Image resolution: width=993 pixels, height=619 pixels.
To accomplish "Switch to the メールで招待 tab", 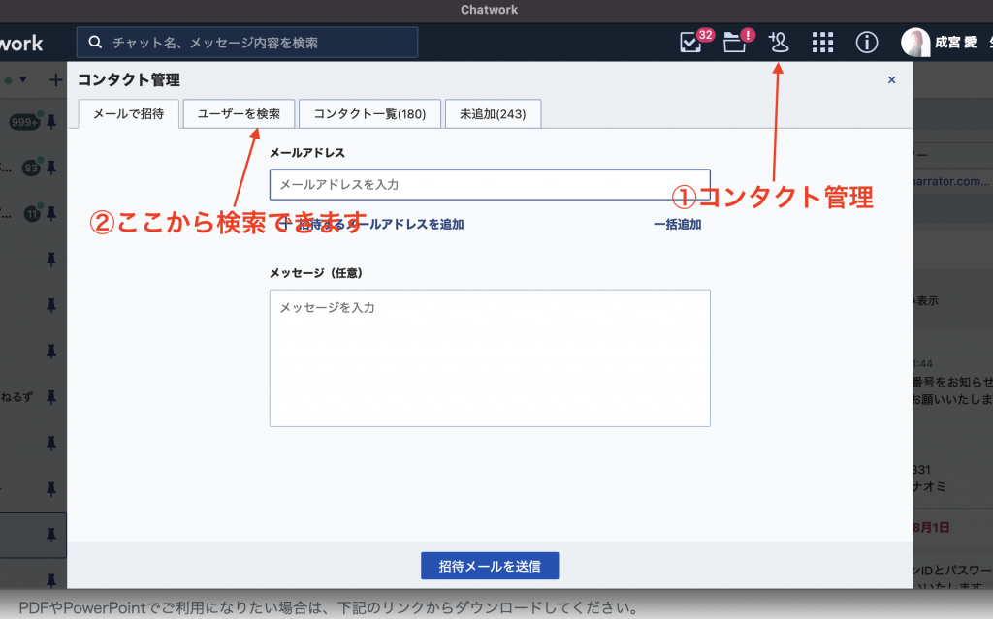I will click(x=129, y=114).
